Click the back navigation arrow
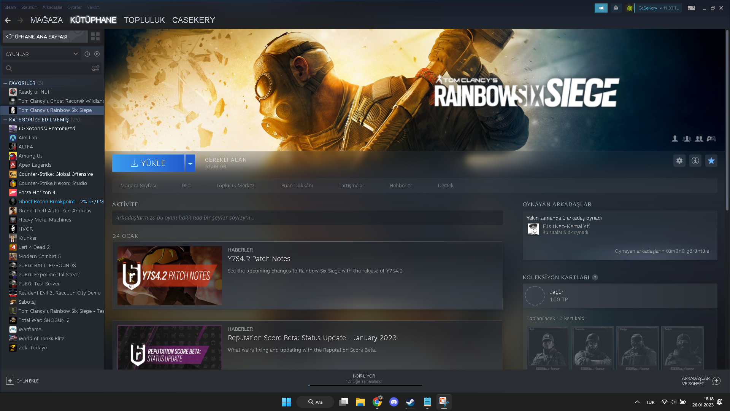The width and height of the screenshot is (730, 411). [8, 20]
